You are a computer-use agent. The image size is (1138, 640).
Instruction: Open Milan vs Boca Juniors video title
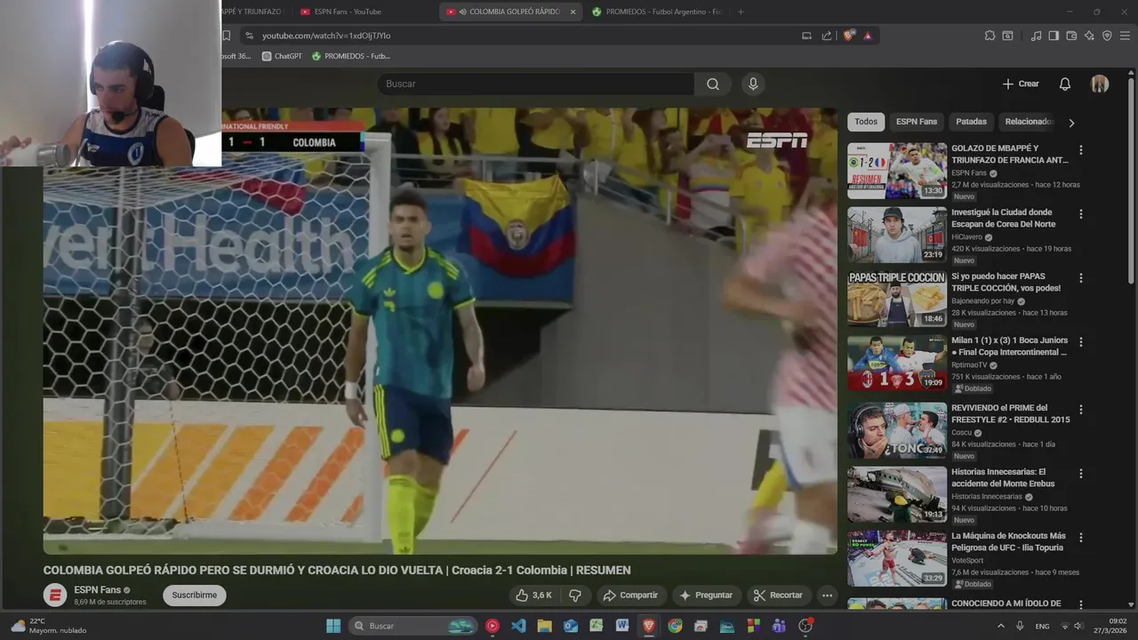coord(1009,346)
